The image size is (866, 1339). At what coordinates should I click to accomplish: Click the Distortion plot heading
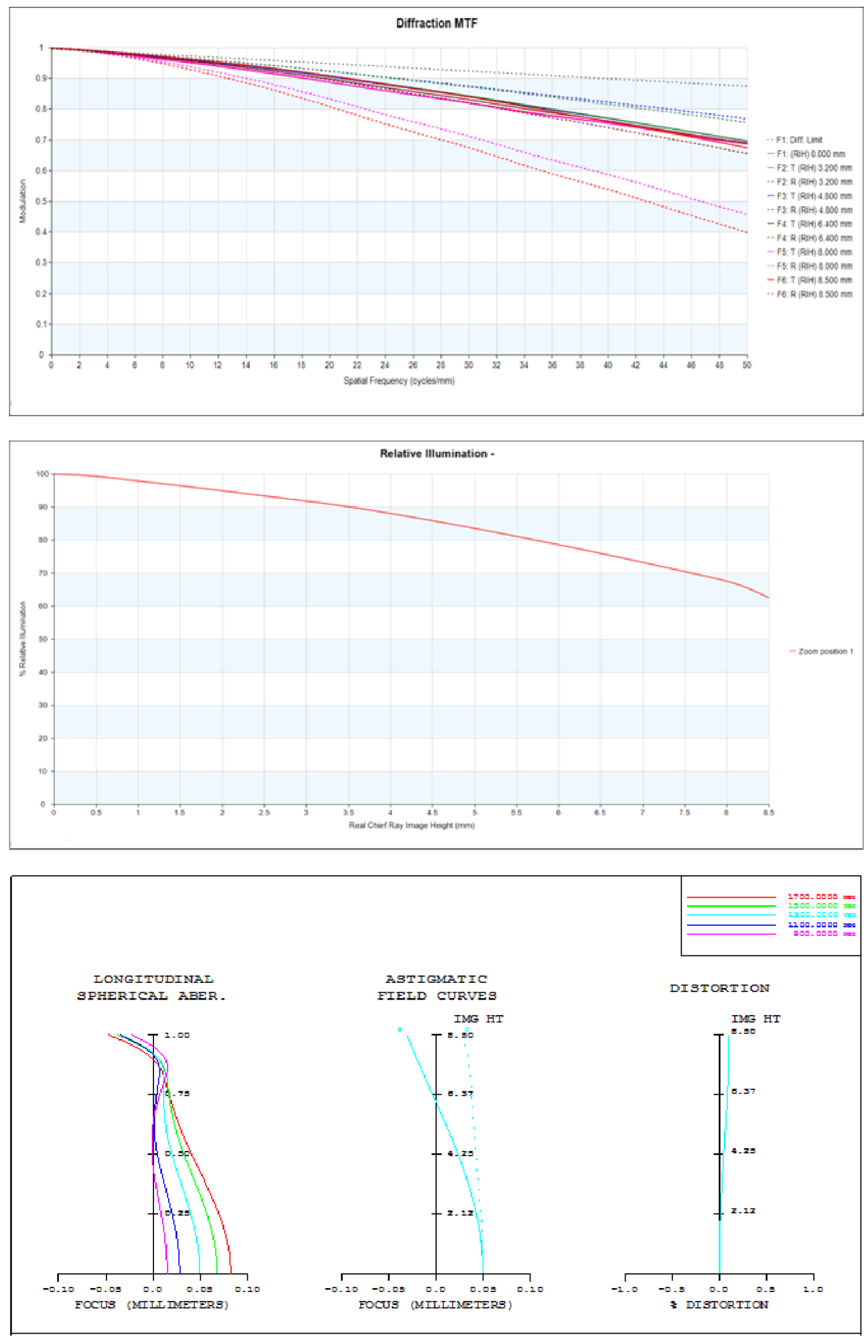(x=719, y=988)
